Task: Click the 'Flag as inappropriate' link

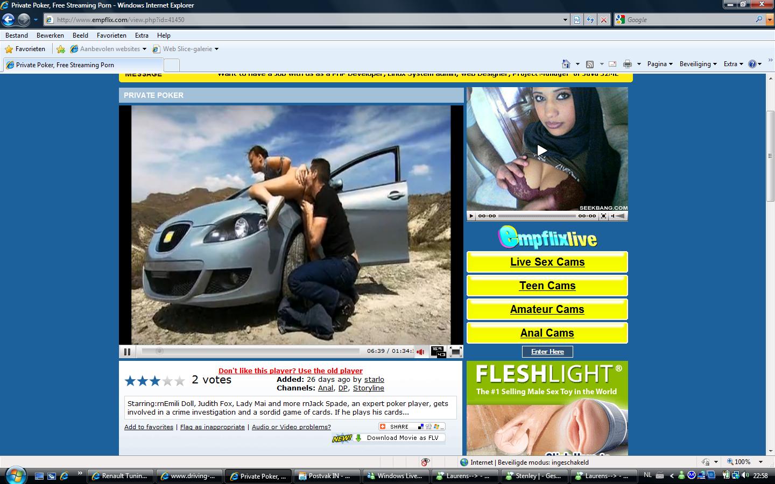Action: pos(212,427)
